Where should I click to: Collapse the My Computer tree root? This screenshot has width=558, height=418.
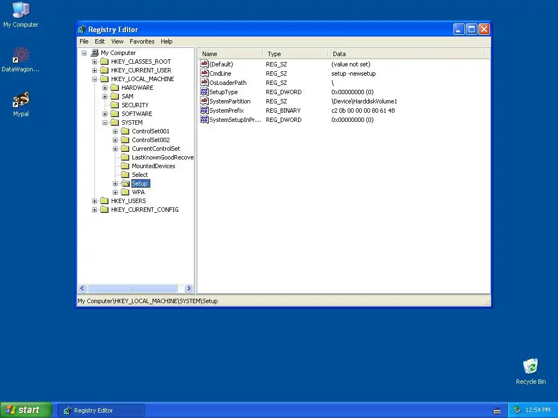point(84,53)
